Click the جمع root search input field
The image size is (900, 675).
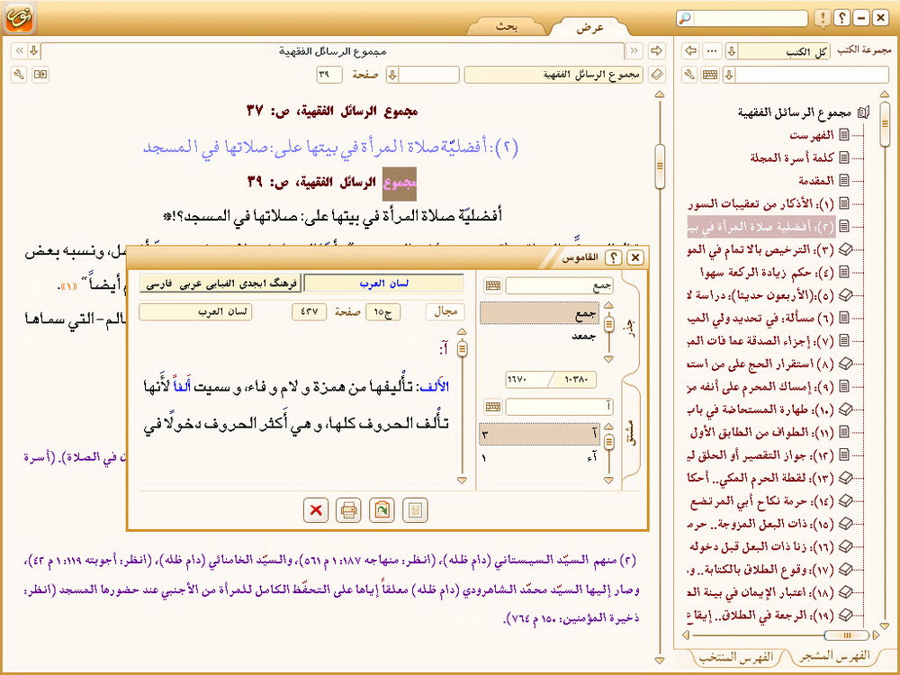[559, 285]
